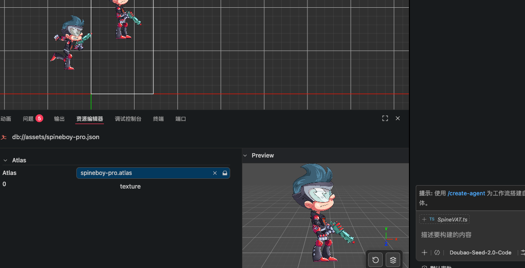
Task: Click the TS file type icon of SpineVAT.ts
Action: (432, 219)
